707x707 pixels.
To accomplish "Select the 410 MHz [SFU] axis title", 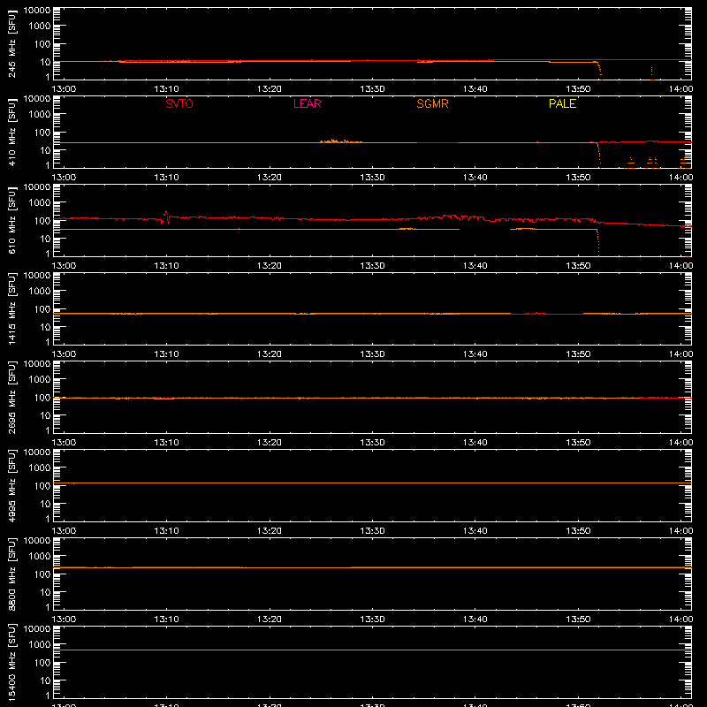I will [x=11, y=132].
